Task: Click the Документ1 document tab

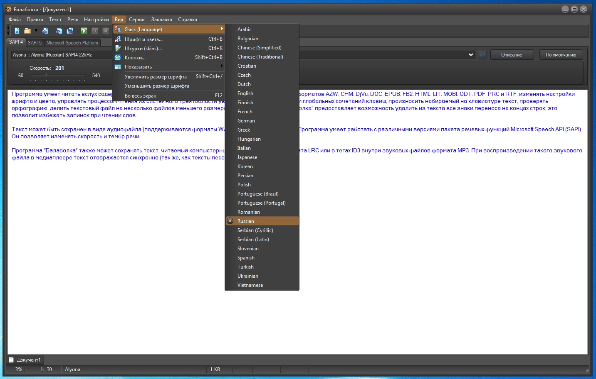Action: click(25, 360)
